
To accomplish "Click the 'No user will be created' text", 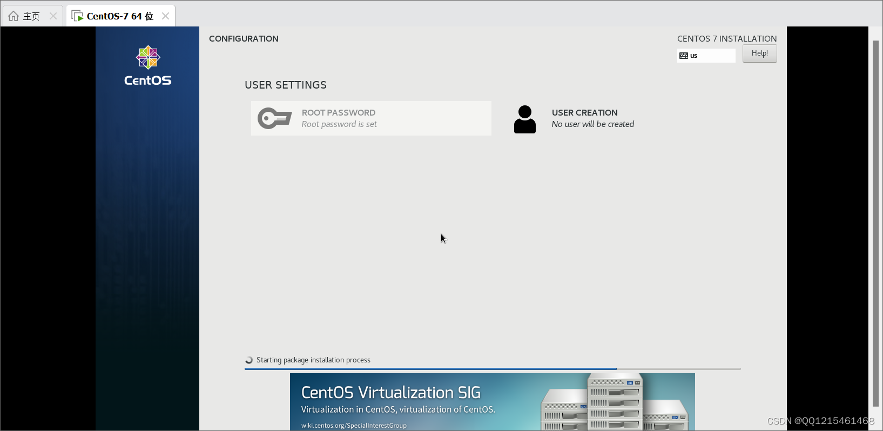I will click(x=593, y=124).
